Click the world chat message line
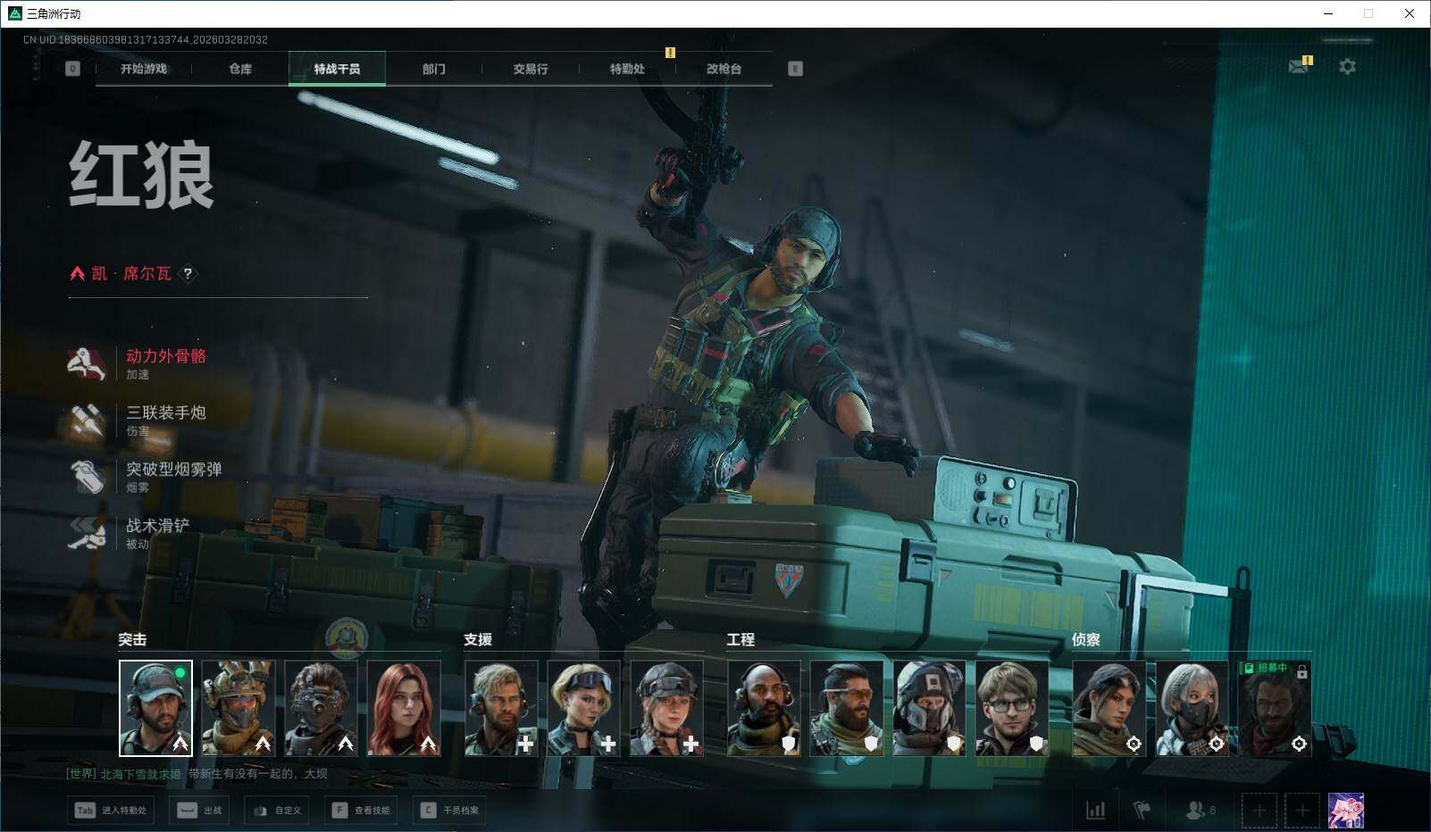Viewport: 1431px width, 832px height. 197,774
